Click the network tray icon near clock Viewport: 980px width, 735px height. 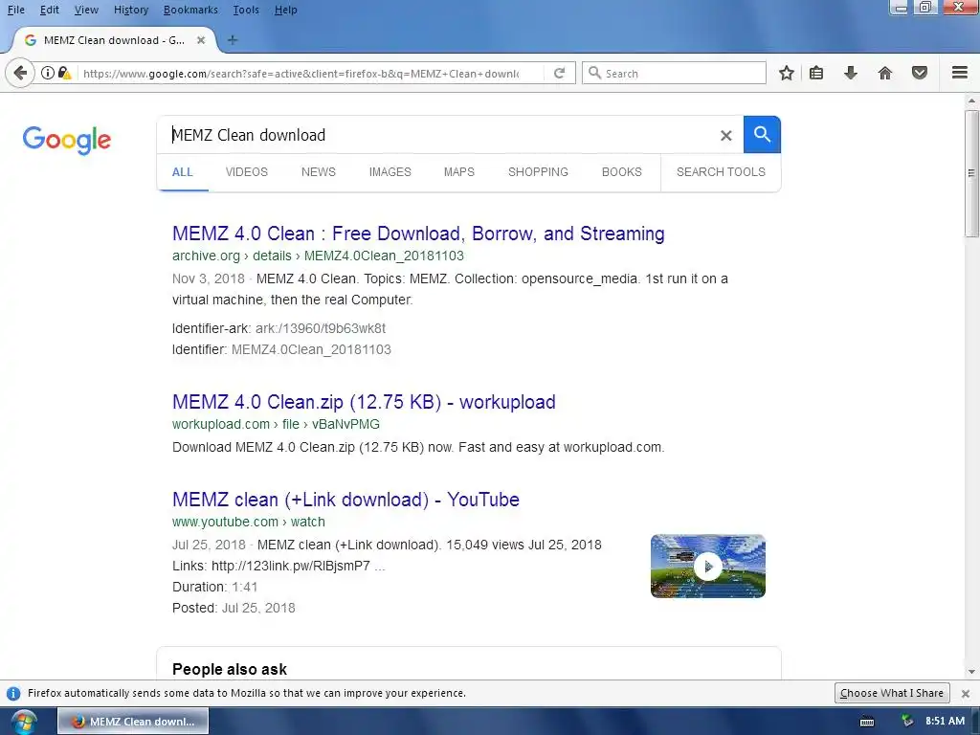[907, 722]
